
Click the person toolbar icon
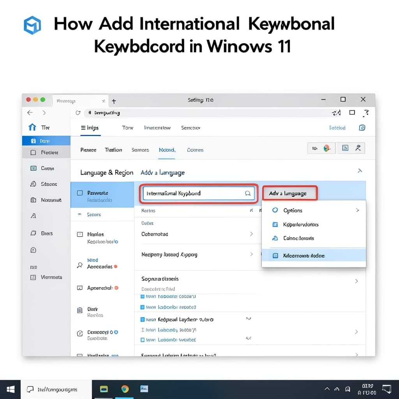pyautogui.click(x=358, y=148)
